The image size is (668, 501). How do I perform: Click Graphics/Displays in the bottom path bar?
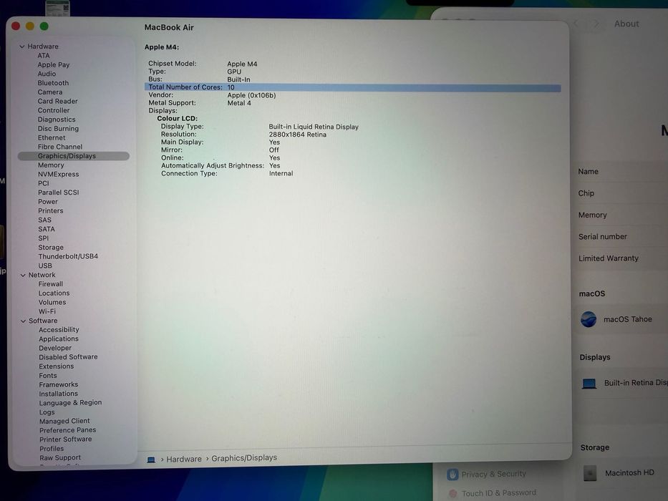pos(244,458)
